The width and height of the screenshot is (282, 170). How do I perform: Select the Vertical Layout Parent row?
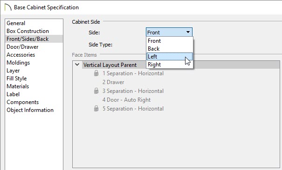tap(181, 65)
